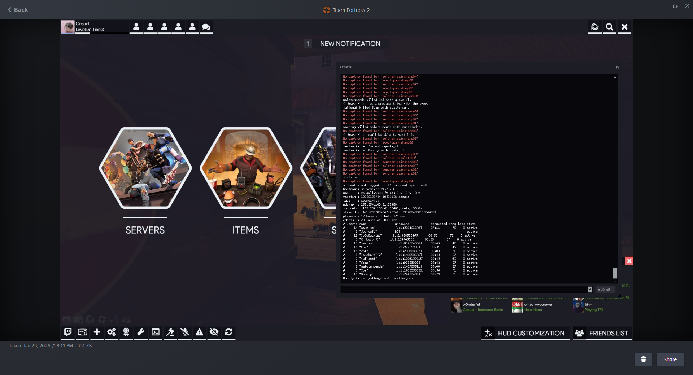693x375 pixels.
Task: Click the refresh arrows icon
Action: [x=228, y=332]
